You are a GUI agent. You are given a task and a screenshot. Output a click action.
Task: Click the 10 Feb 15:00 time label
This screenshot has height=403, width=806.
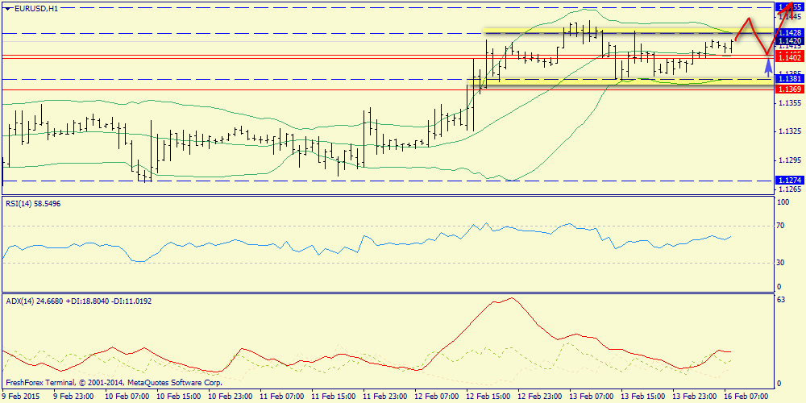coord(178,397)
